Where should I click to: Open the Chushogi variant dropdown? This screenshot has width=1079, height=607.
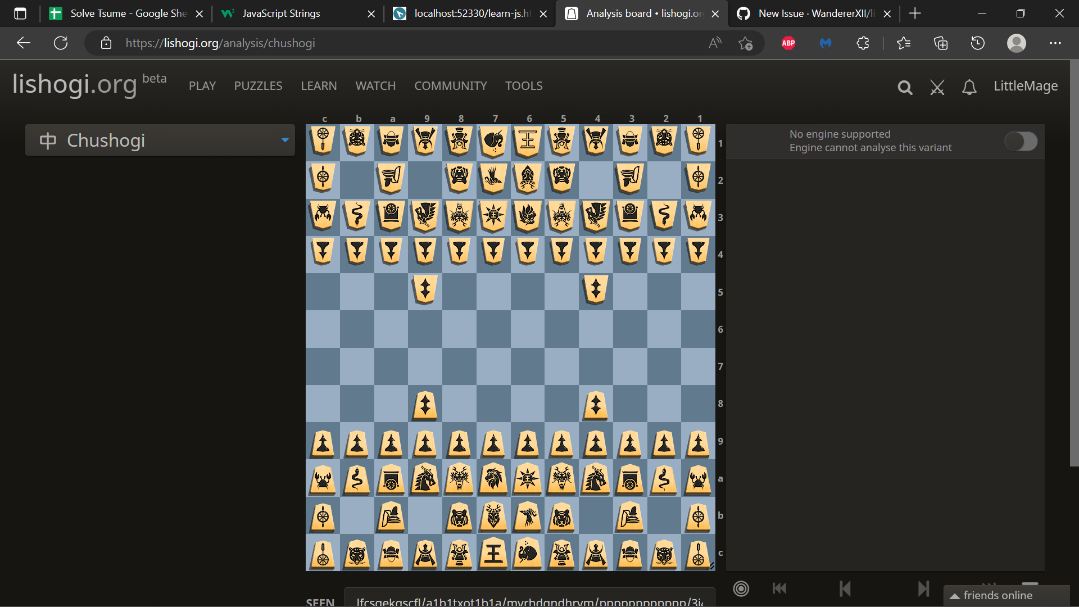[x=160, y=140]
